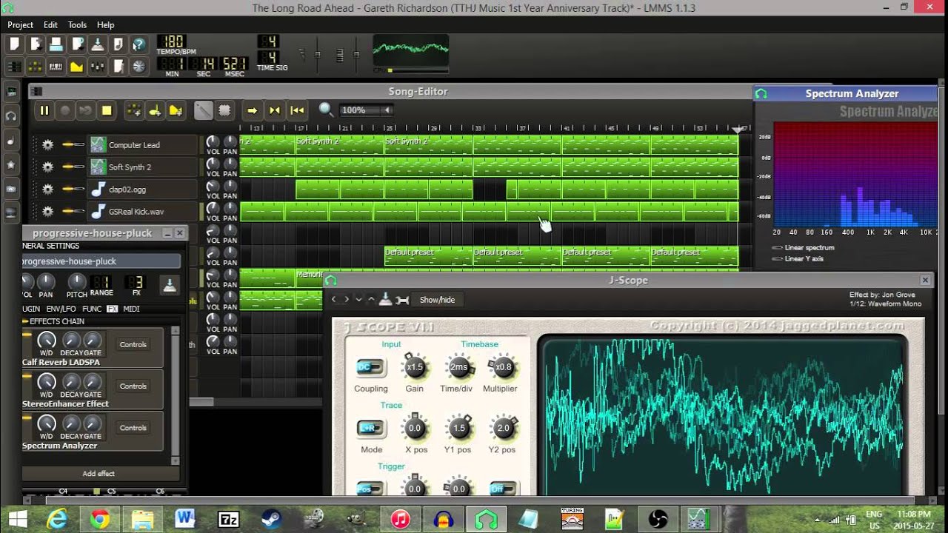Screen dimensions: 948x533
Task: Export the current project icon
Action: point(118,44)
